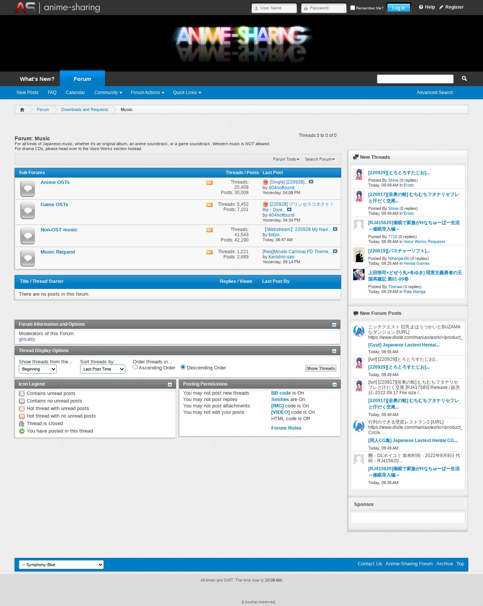Open RSS feed for Anime OSTs

click(210, 183)
